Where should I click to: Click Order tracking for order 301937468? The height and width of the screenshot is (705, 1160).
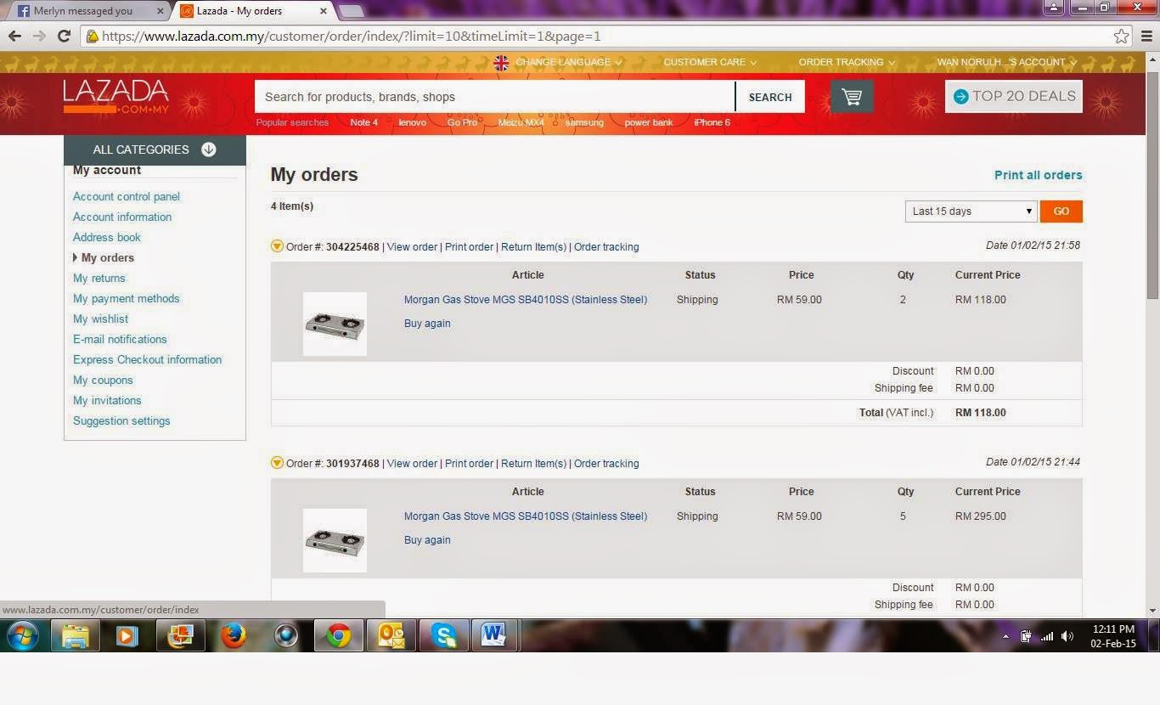pyautogui.click(x=606, y=463)
